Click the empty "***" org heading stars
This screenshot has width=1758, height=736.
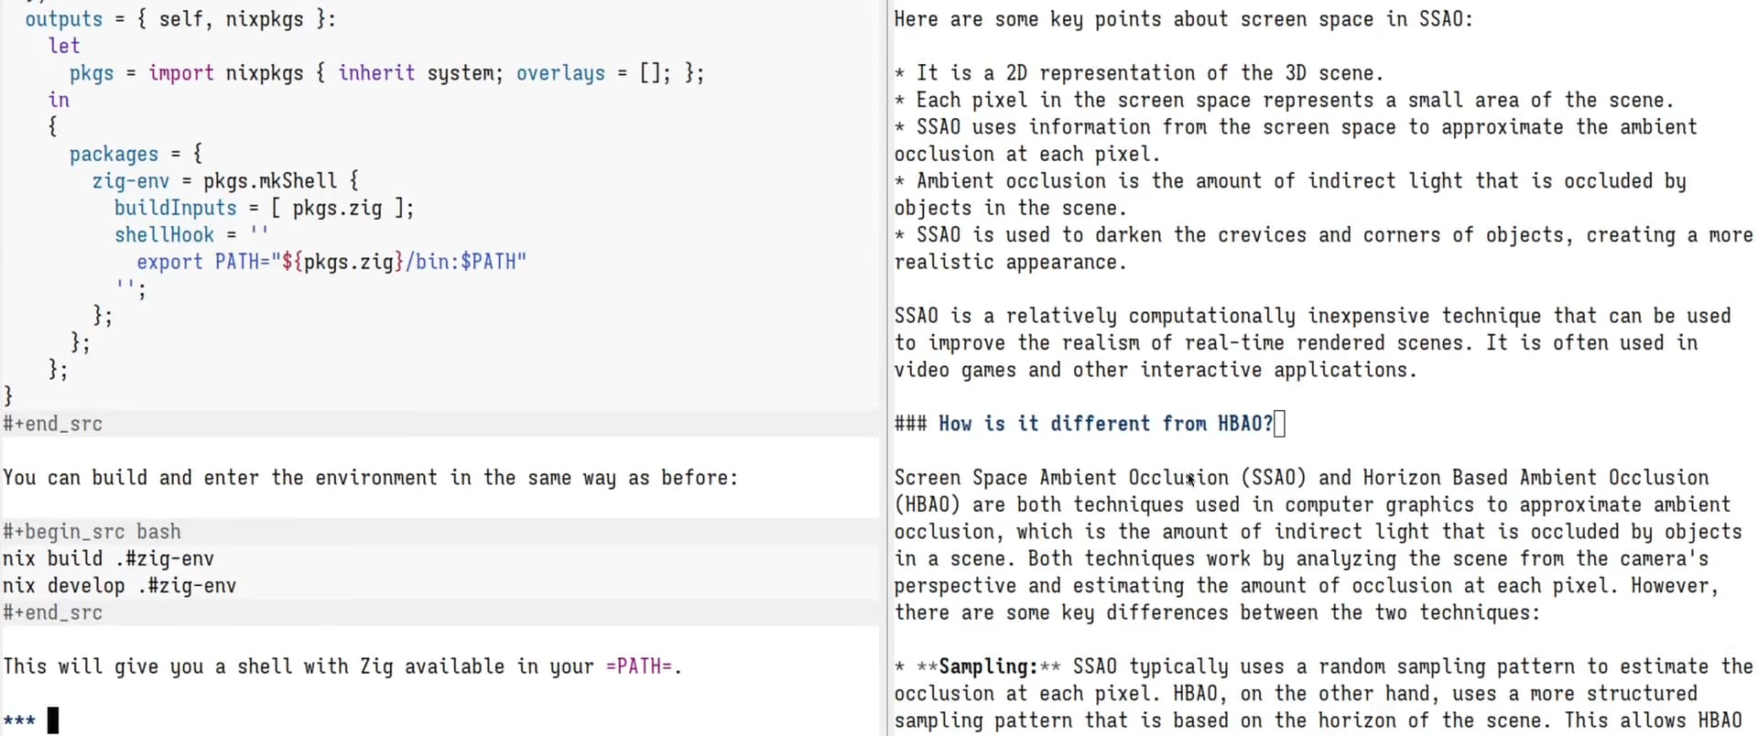[19, 720]
